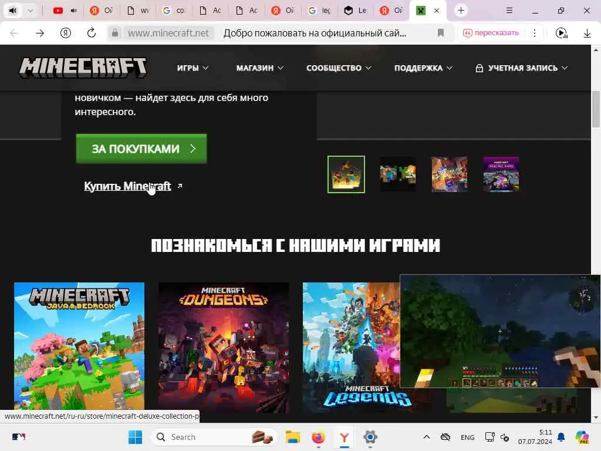Expand the tab group chevron beside speaker

[31, 11]
